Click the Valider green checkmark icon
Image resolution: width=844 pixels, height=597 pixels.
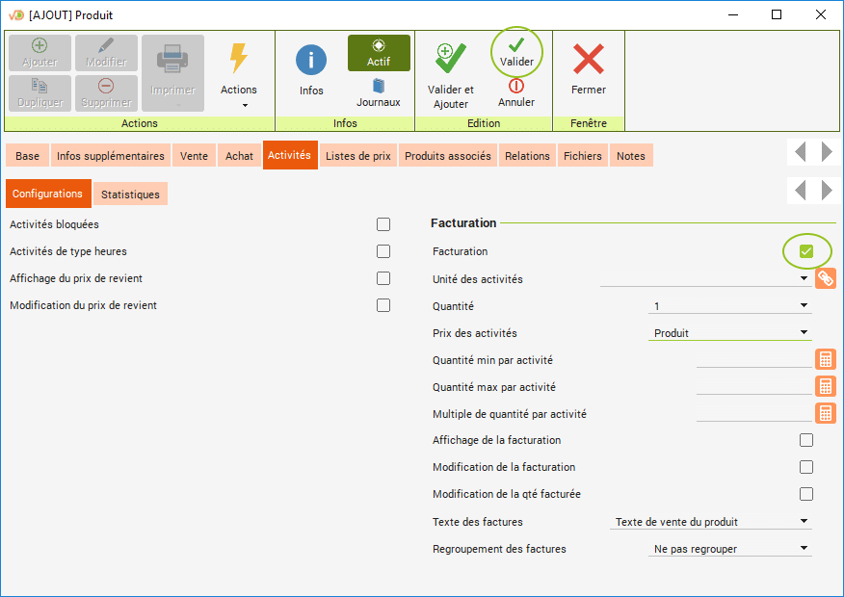click(516, 45)
